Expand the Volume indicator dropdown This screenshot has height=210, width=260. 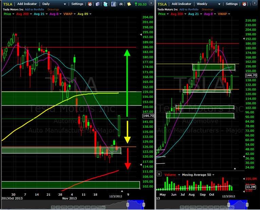pyautogui.click(x=179, y=175)
